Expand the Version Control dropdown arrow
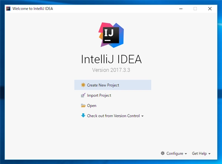222x164 pixels. [142, 116]
